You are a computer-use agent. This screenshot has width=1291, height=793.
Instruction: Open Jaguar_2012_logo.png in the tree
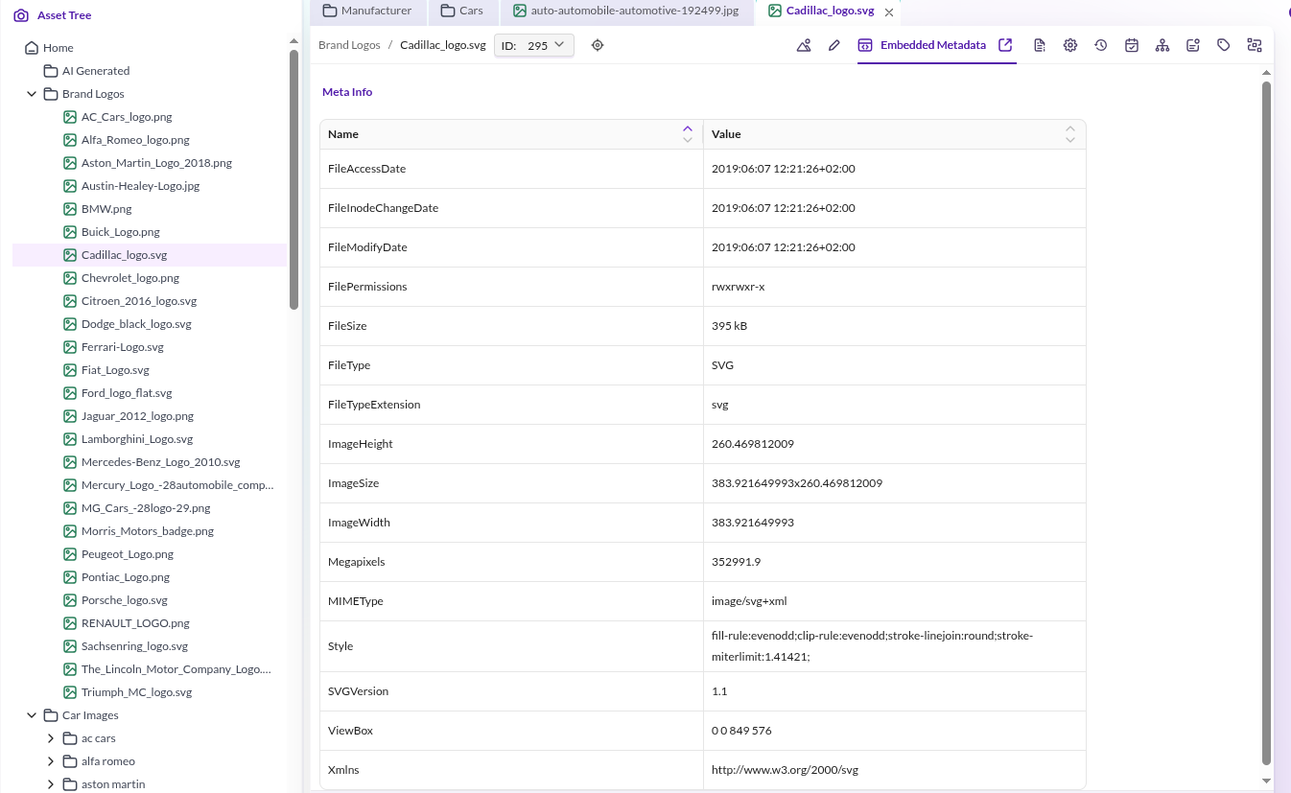pos(137,416)
